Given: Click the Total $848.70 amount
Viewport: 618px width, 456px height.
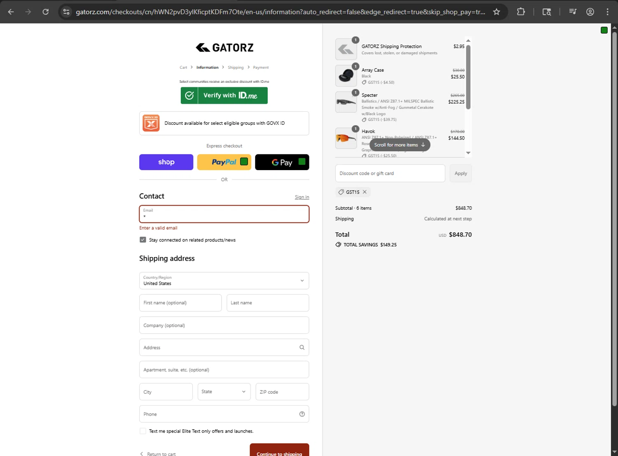Looking at the screenshot, I should click(460, 235).
